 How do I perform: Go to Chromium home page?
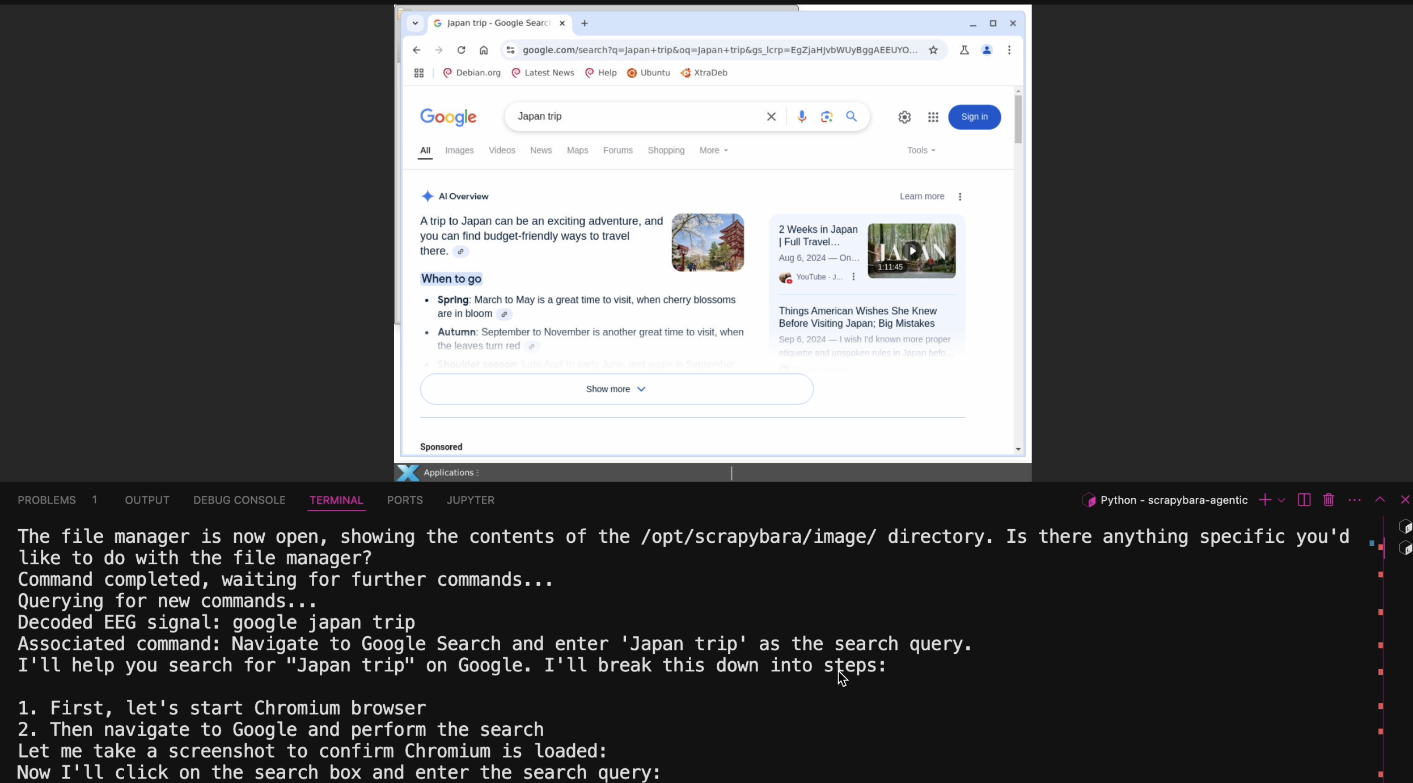(x=484, y=50)
